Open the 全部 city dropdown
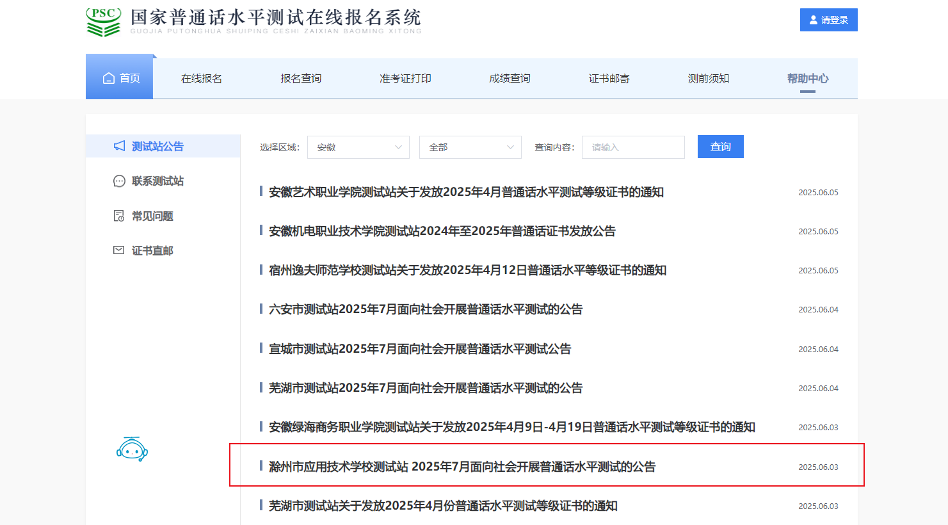This screenshot has width=948, height=525. [x=470, y=147]
